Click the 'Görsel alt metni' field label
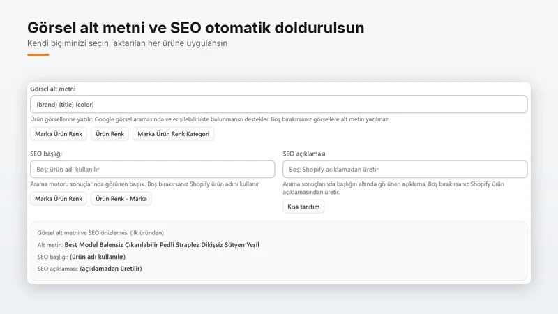This screenshot has width=558, height=314. point(53,89)
